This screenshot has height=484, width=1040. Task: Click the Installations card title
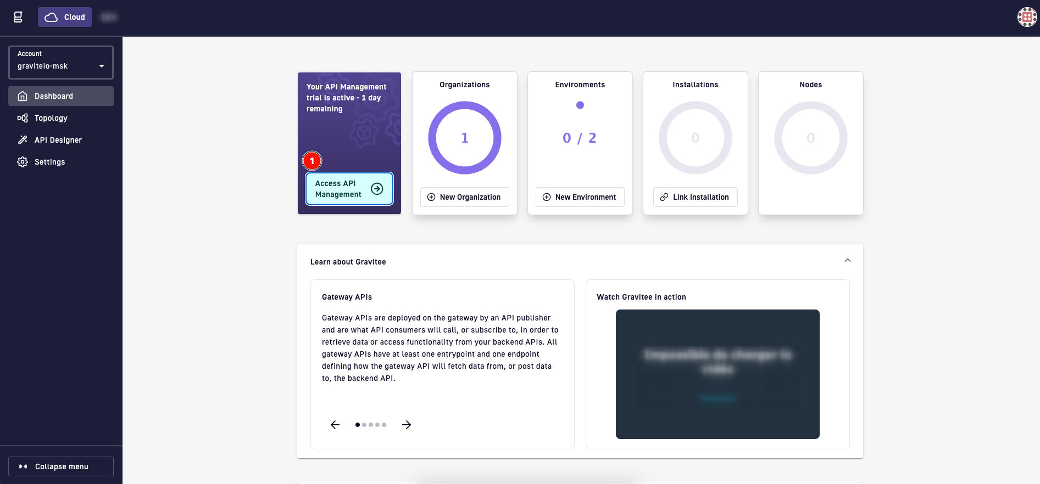(696, 85)
